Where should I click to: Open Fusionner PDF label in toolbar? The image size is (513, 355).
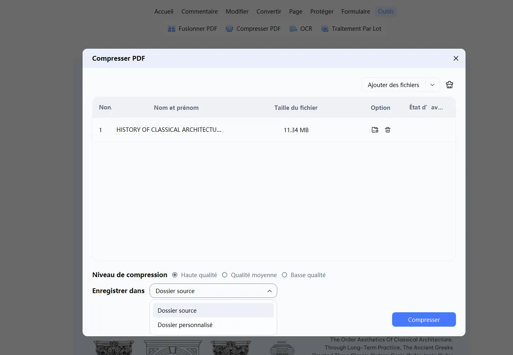pyautogui.click(x=198, y=29)
